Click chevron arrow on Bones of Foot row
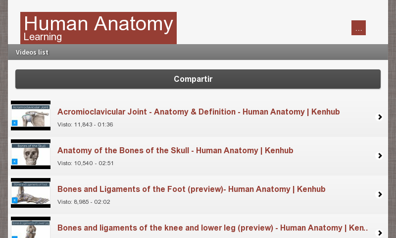Screen dimensions: 396x238 [x=380, y=194]
